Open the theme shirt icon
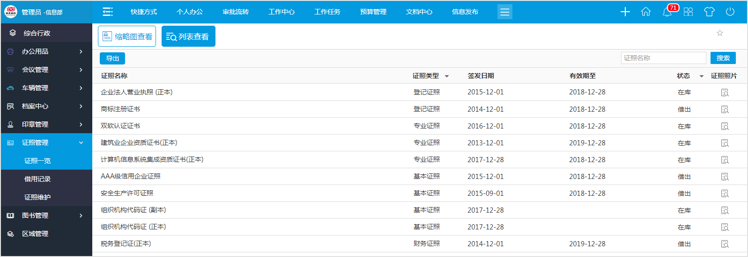The image size is (748, 257). (x=709, y=12)
